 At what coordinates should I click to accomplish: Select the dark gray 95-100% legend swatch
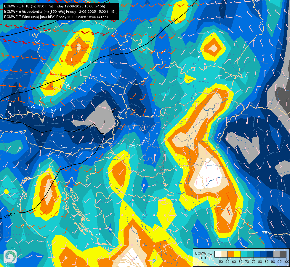tap(283, 254)
